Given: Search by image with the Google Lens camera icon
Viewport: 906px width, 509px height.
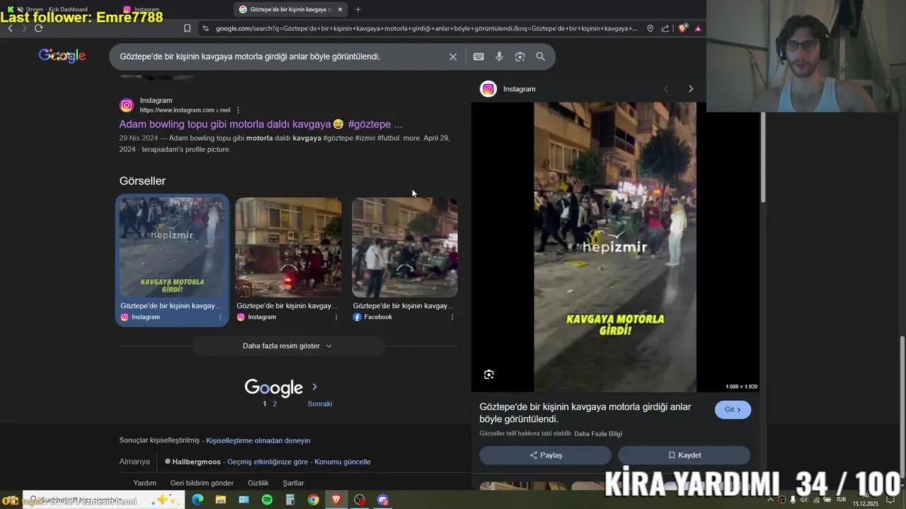Looking at the screenshot, I should coord(520,57).
